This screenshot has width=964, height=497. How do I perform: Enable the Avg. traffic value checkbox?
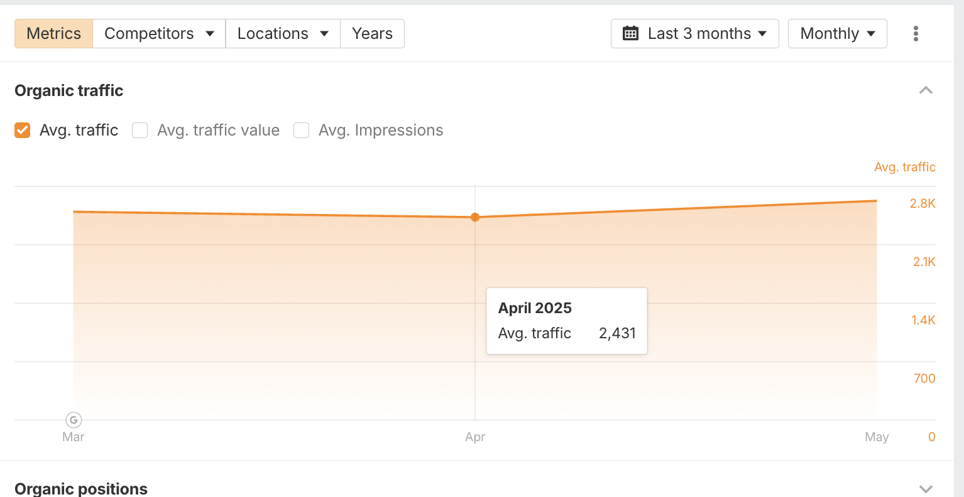140,130
